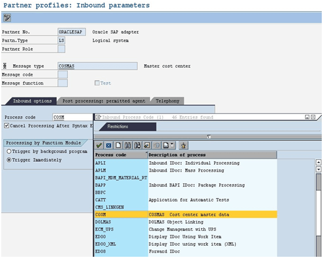This screenshot has height=258, width=323.
Task: Sort by Description of process column header
Action: (212, 155)
